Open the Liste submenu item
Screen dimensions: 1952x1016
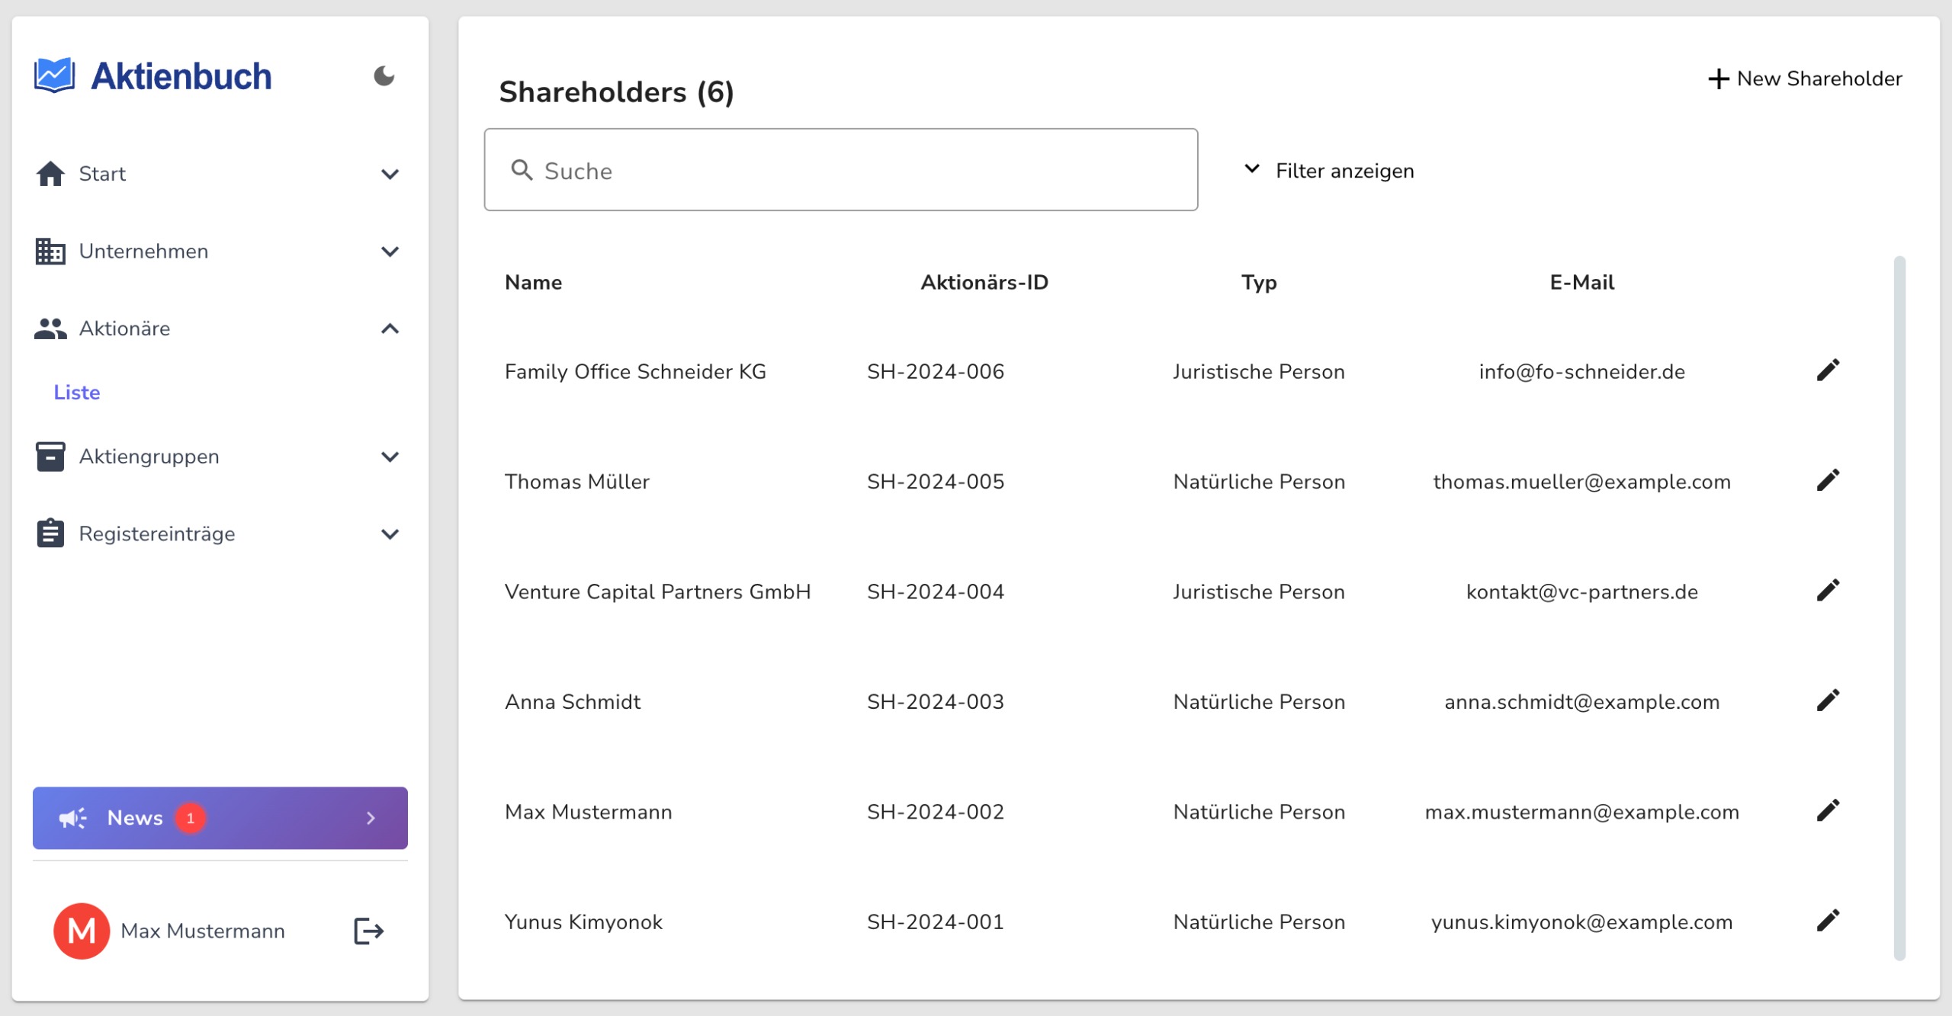click(77, 393)
